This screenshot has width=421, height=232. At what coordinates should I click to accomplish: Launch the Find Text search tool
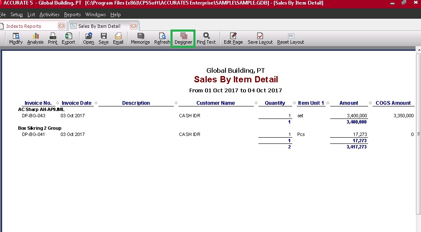206,39
